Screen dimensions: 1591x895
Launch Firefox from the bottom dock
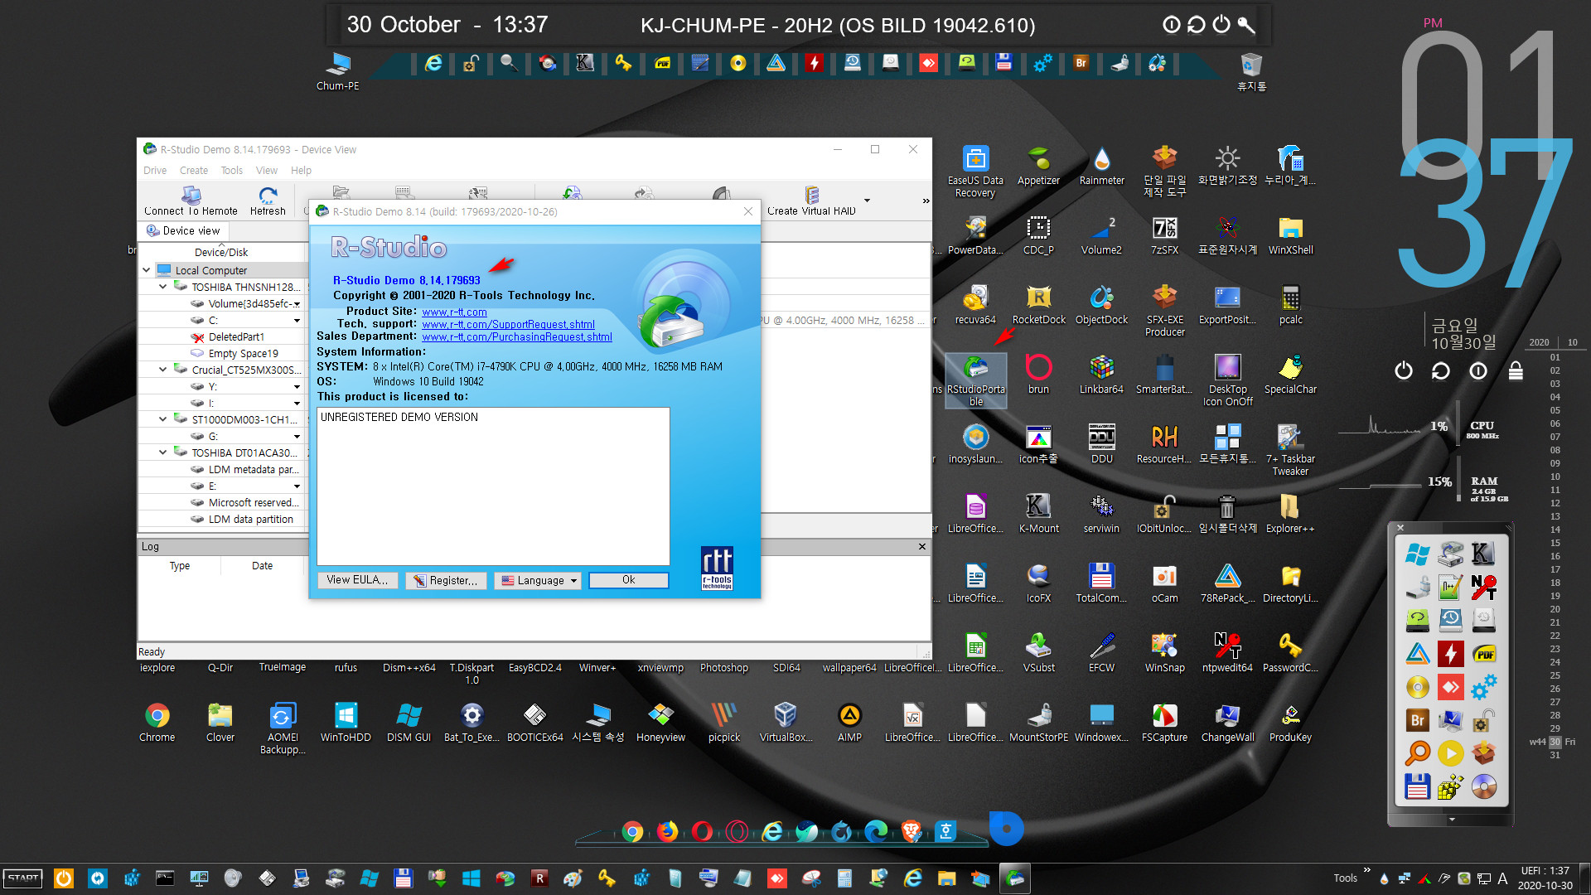click(x=667, y=831)
